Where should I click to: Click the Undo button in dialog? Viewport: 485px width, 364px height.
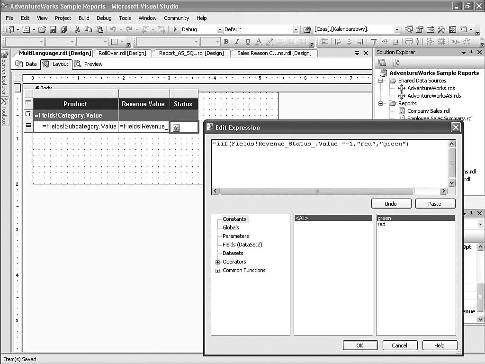tap(391, 204)
